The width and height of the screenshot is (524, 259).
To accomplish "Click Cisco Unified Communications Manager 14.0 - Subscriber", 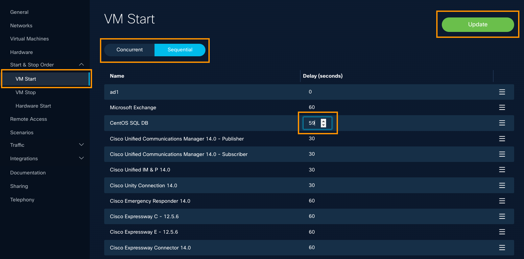I will click(179, 154).
